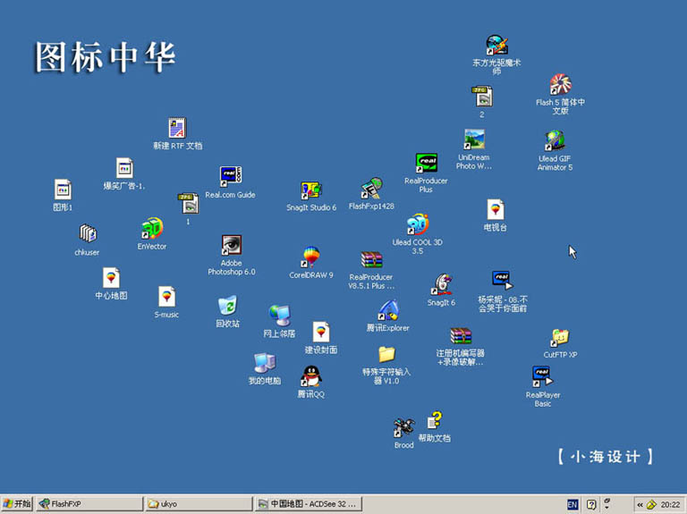Viewport: 687px width, 514px height.
Task: Click the ZPG file icon named 1
Action: pyautogui.click(x=188, y=203)
